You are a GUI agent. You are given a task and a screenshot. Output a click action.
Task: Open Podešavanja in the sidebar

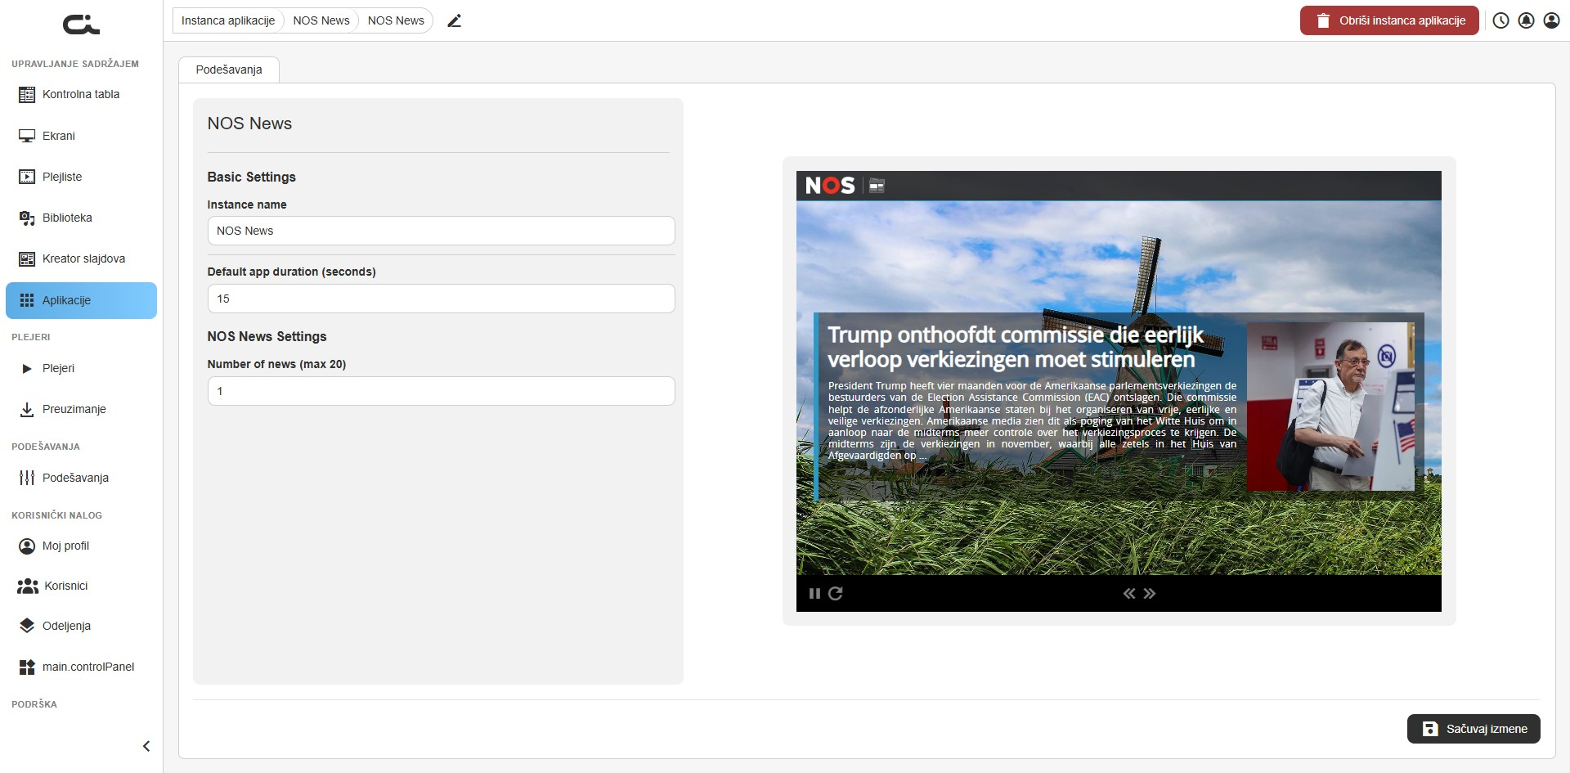coord(81,478)
